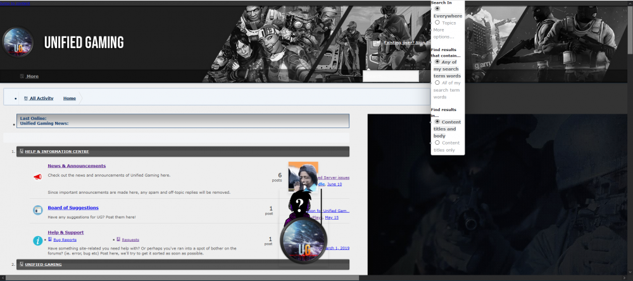This screenshot has height=281, width=633.
Task: Open Board of Suggestions forum
Action: (x=73, y=208)
